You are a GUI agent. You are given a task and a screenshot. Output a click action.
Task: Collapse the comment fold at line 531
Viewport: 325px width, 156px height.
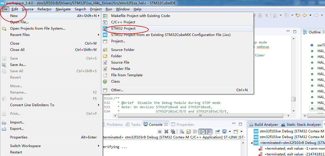tap(111, 98)
